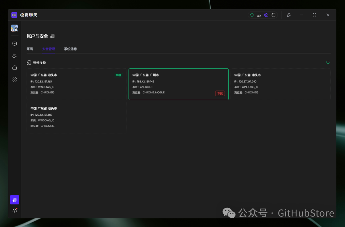The width and height of the screenshot is (345, 227).
Task: Open the AI robot sidebar icon
Action: [x=14, y=67]
